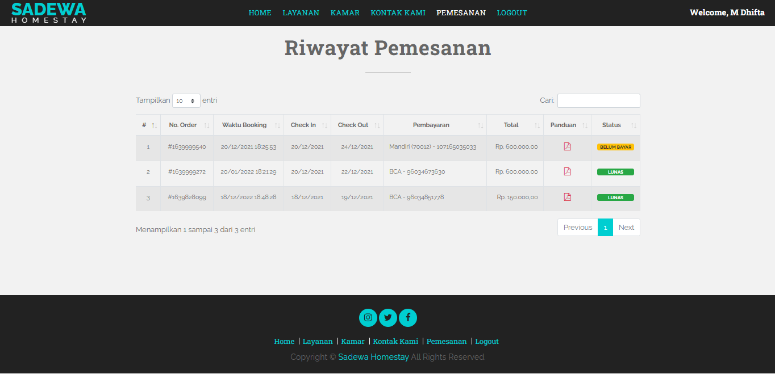The height and width of the screenshot is (374, 775).
Task: Sort the table by Total
Action: coord(511,125)
